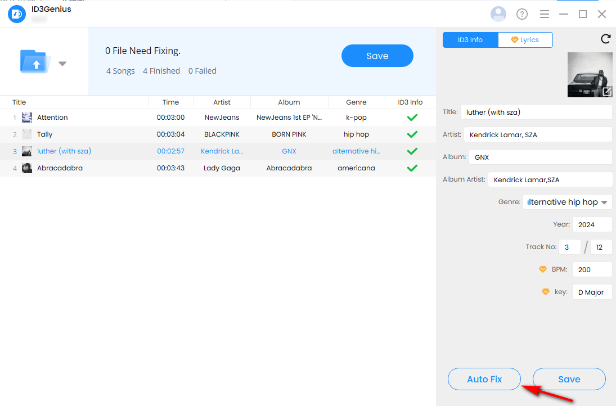Click the total tracks field showing 12
Viewport: 616px width, 406px height.
(x=601, y=247)
